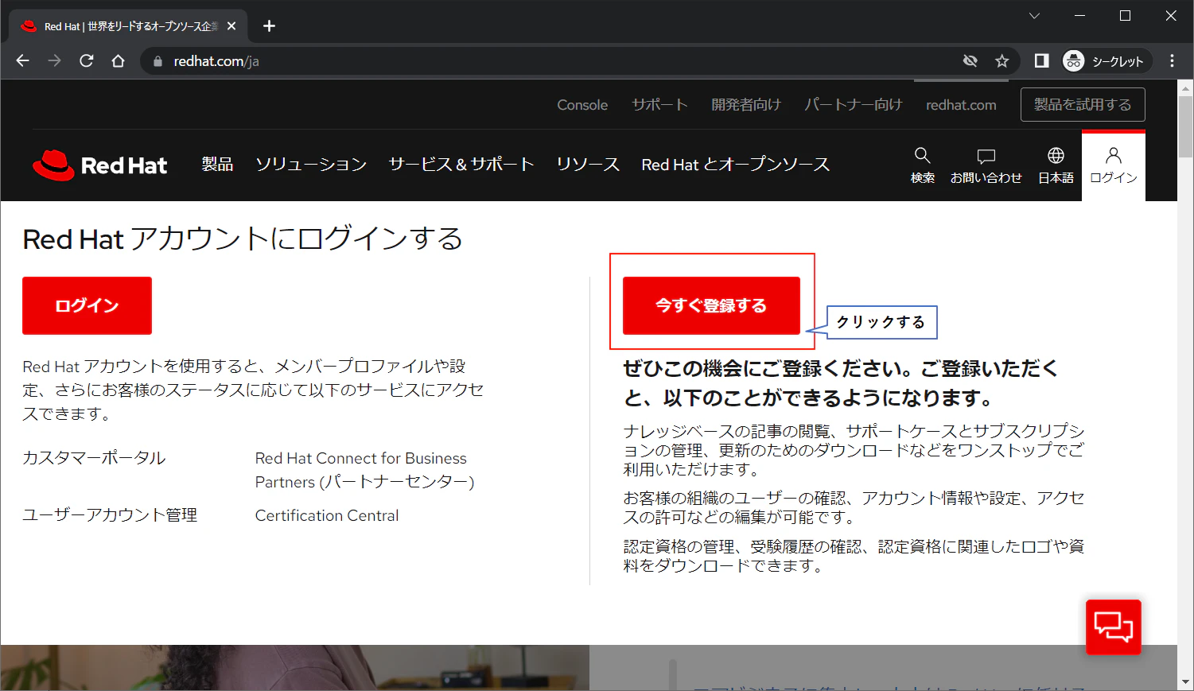Click the red ログイン button
The height and width of the screenshot is (691, 1194).
coord(87,305)
